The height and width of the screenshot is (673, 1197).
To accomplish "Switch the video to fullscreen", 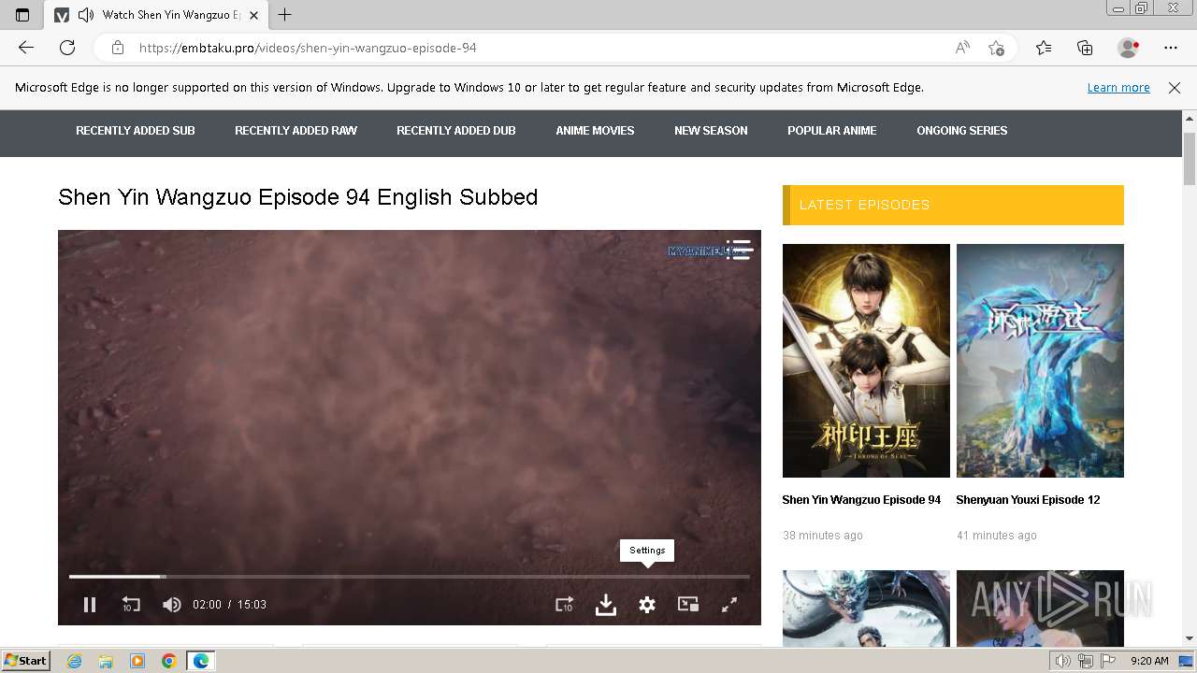I will click(x=729, y=605).
